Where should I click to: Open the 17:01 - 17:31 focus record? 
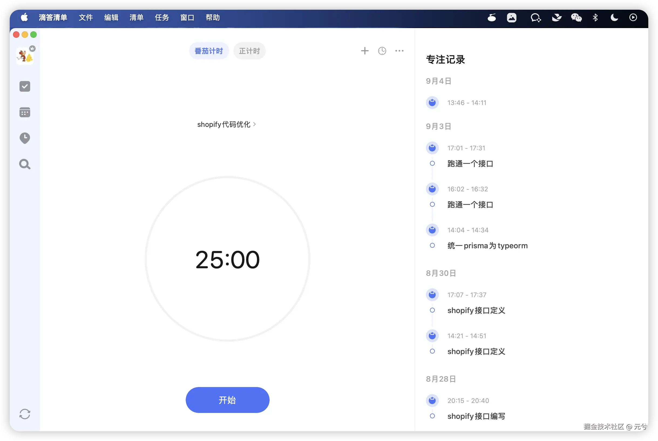466,148
